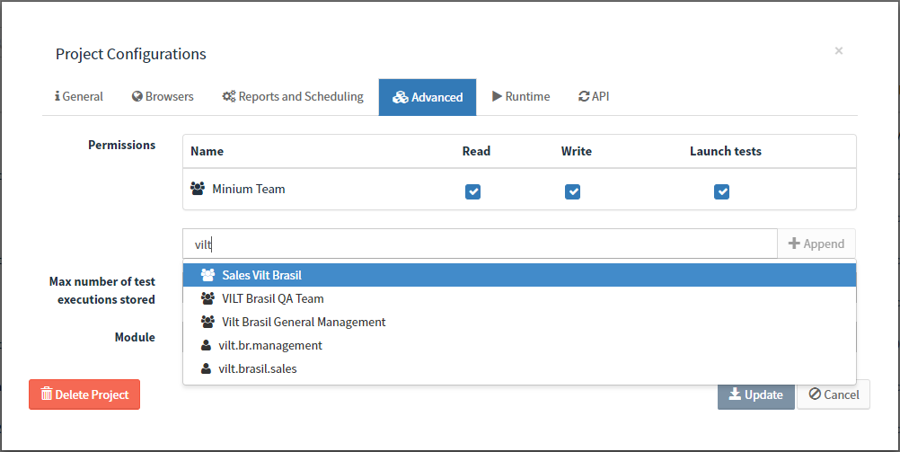Click the 'Launch tests' column header
This screenshot has width=900, height=452.
[726, 151]
